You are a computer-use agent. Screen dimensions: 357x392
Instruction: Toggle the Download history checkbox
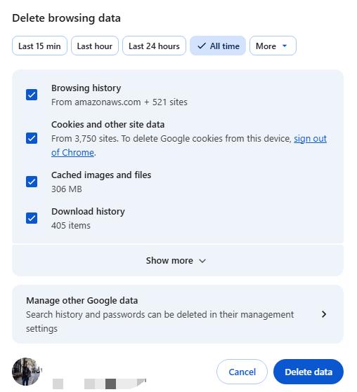32,218
